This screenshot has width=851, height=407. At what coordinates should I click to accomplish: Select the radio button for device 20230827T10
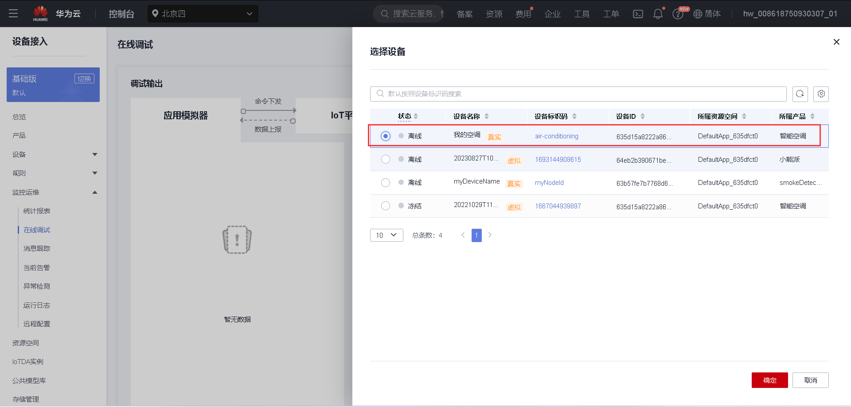pos(385,159)
